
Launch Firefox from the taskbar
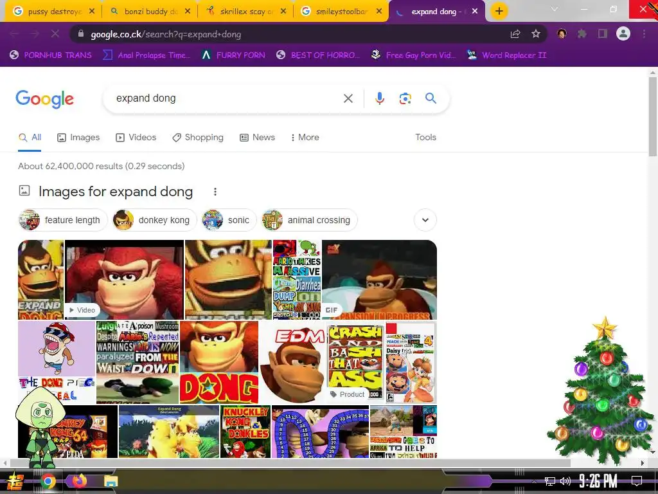pyautogui.click(x=79, y=481)
